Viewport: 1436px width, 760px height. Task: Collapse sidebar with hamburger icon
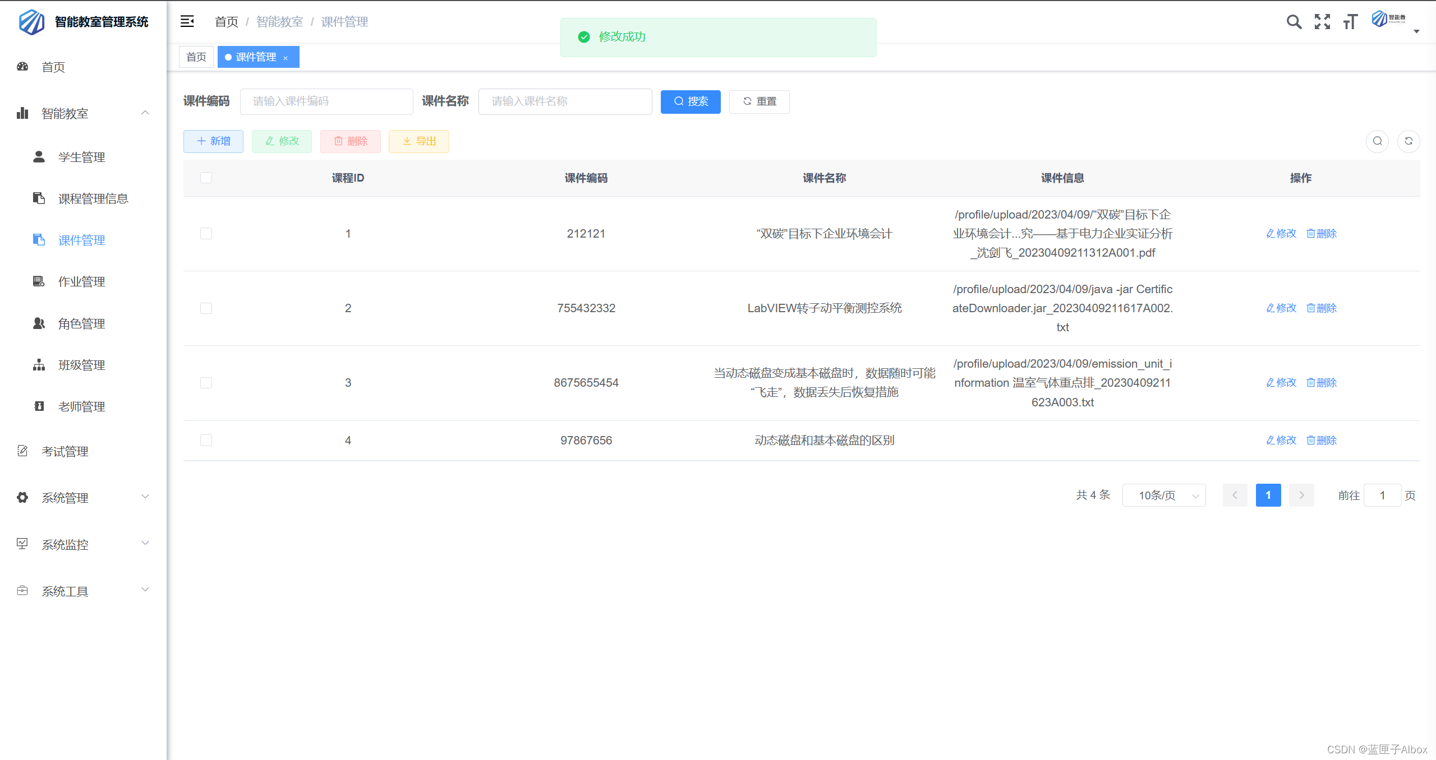pos(187,22)
